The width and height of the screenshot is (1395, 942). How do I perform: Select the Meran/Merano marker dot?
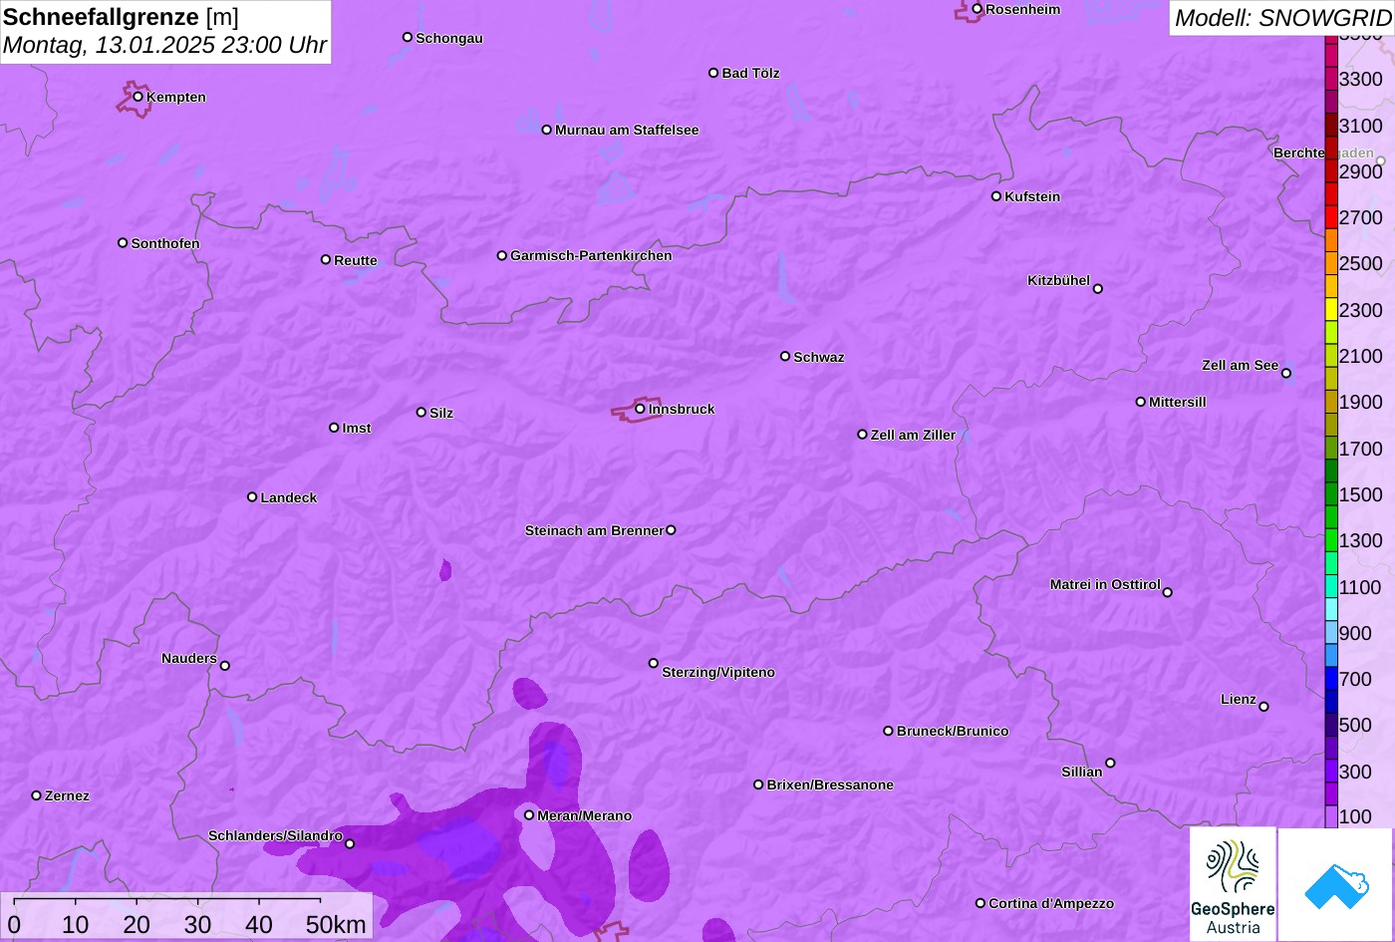(x=529, y=815)
